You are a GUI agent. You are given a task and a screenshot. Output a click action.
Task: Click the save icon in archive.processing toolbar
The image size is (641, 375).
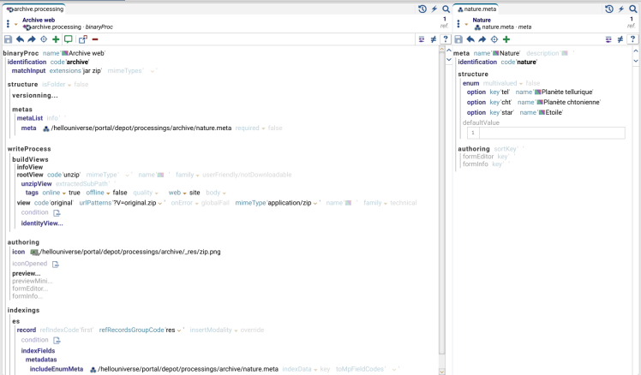(x=8, y=39)
